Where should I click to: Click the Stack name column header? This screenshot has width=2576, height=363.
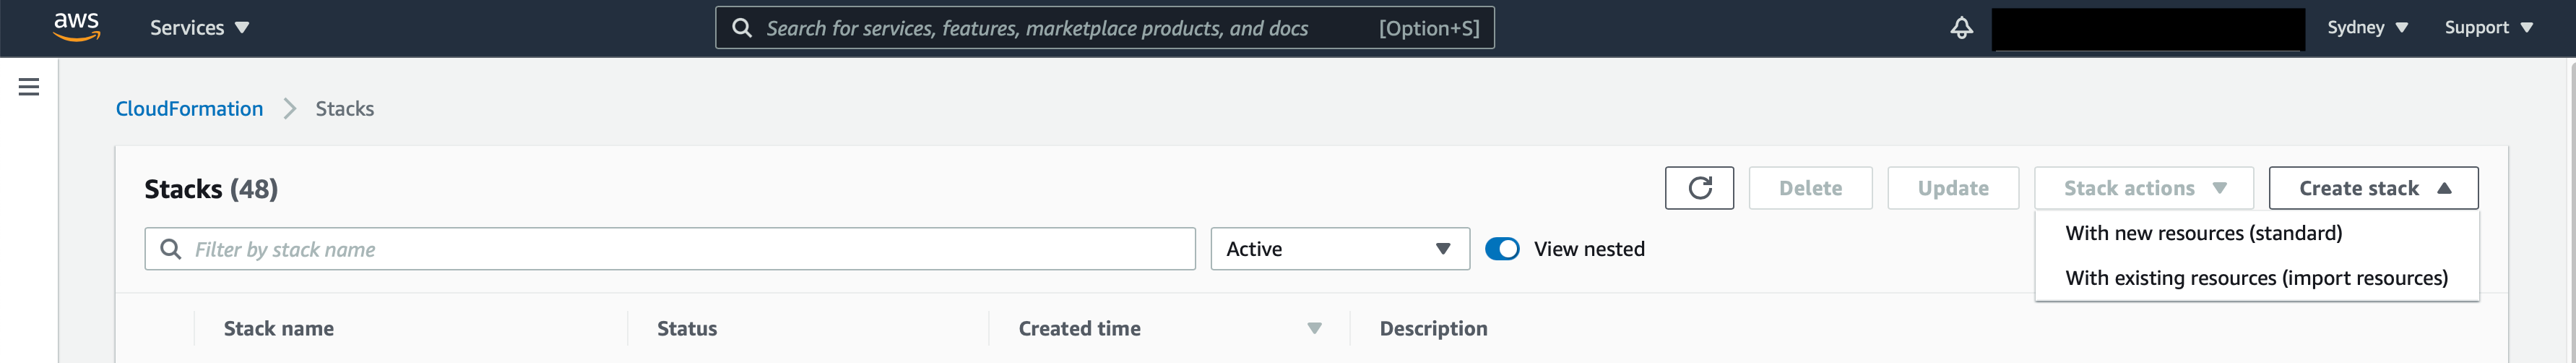(279, 328)
